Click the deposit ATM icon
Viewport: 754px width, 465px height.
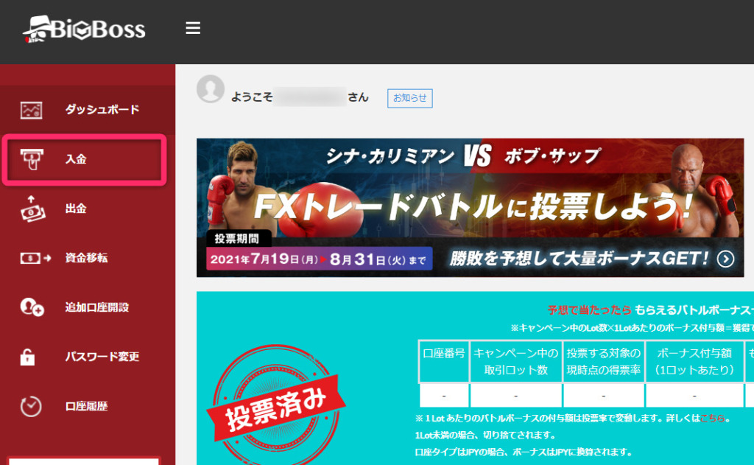pos(32,159)
